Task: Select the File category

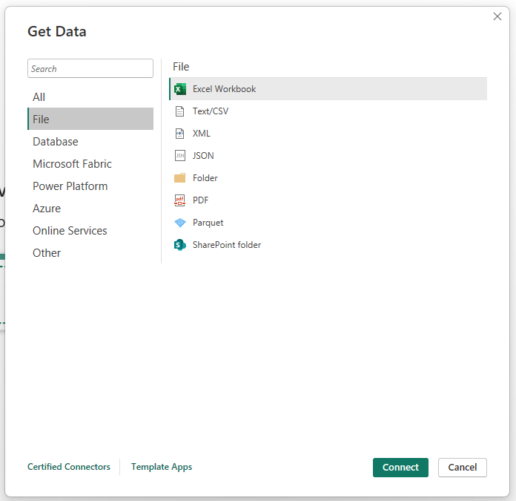Action: click(90, 119)
